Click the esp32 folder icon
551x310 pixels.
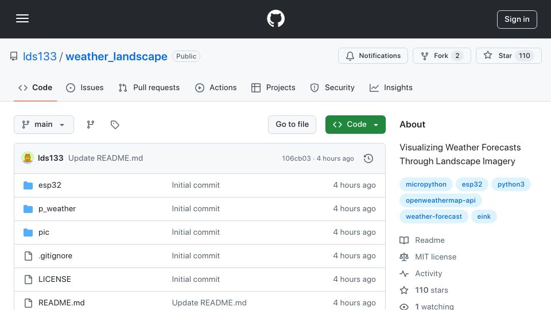pos(28,185)
